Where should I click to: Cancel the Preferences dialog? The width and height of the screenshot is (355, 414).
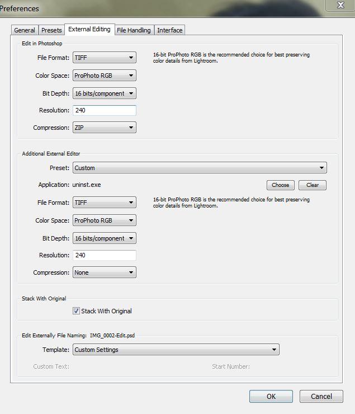(x=321, y=397)
